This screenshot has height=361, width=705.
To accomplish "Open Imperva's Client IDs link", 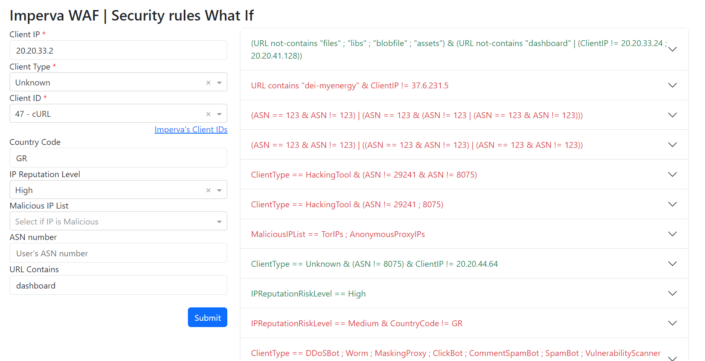I will click(x=191, y=130).
